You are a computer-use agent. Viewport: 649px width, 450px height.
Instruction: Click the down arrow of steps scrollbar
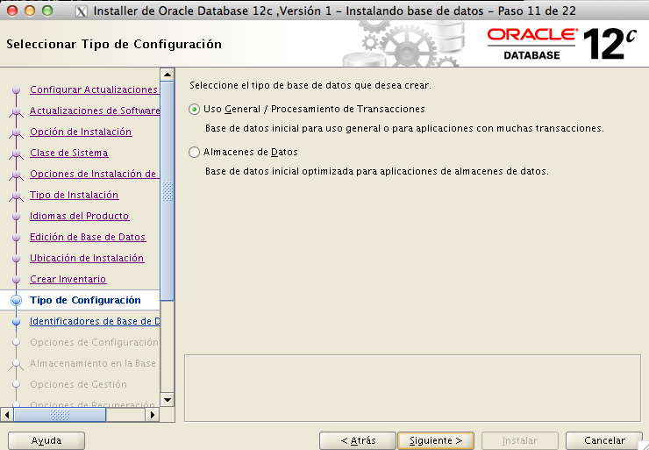click(168, 400)
